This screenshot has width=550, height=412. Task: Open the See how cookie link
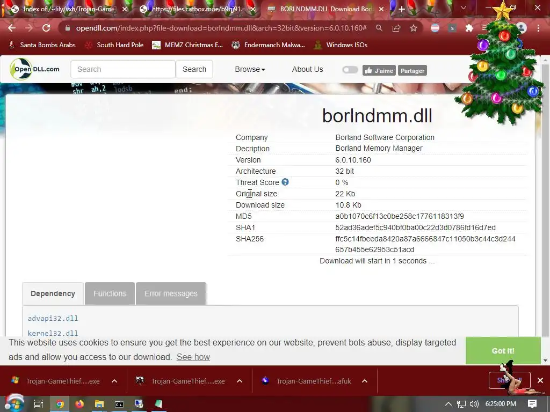193,357
